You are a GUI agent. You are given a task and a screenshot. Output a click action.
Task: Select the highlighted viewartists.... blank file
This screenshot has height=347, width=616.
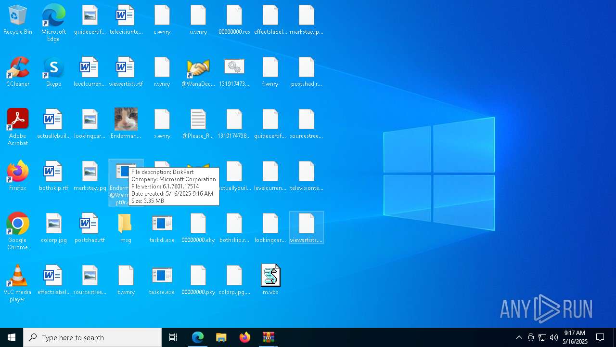307,227
